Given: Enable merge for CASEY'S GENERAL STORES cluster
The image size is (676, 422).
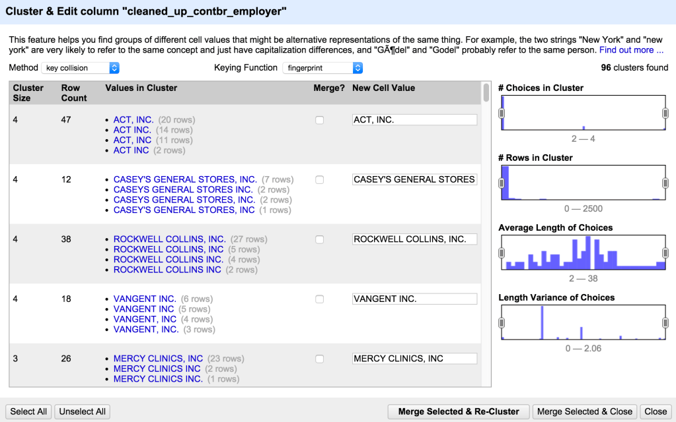Looking at the screenshot, I should (319, 179).
